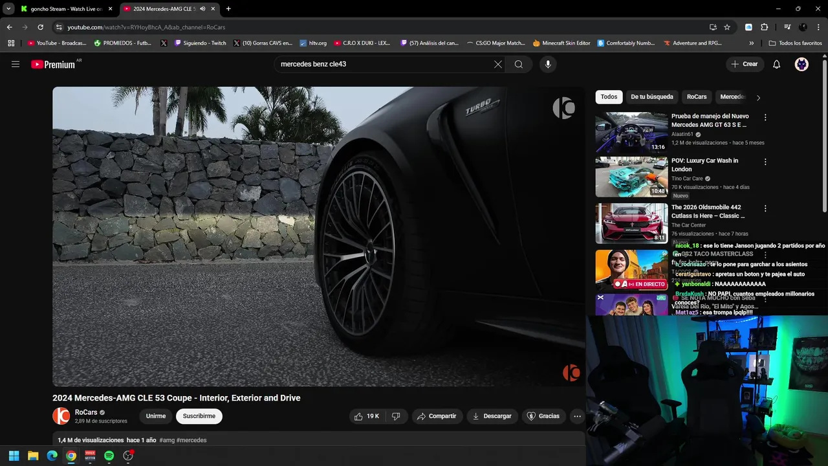Open the account avatar menu
This screenshot has width=828, height=466.
[801, 64]
